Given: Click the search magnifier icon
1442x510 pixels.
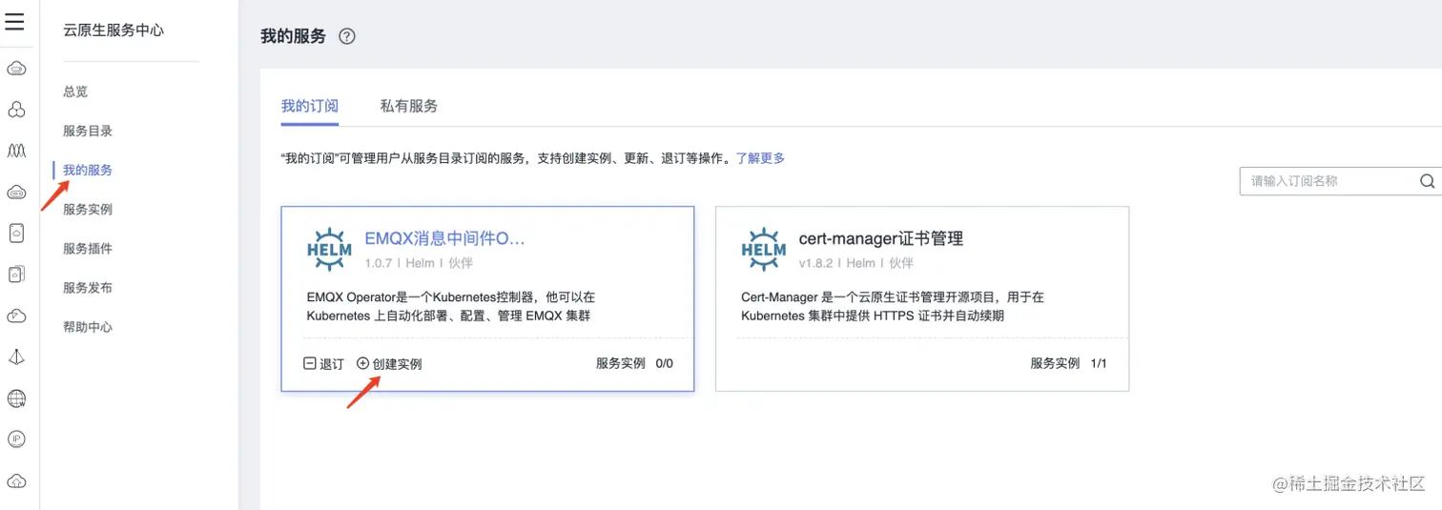Looking at the screenshot, I should 1427,181.
